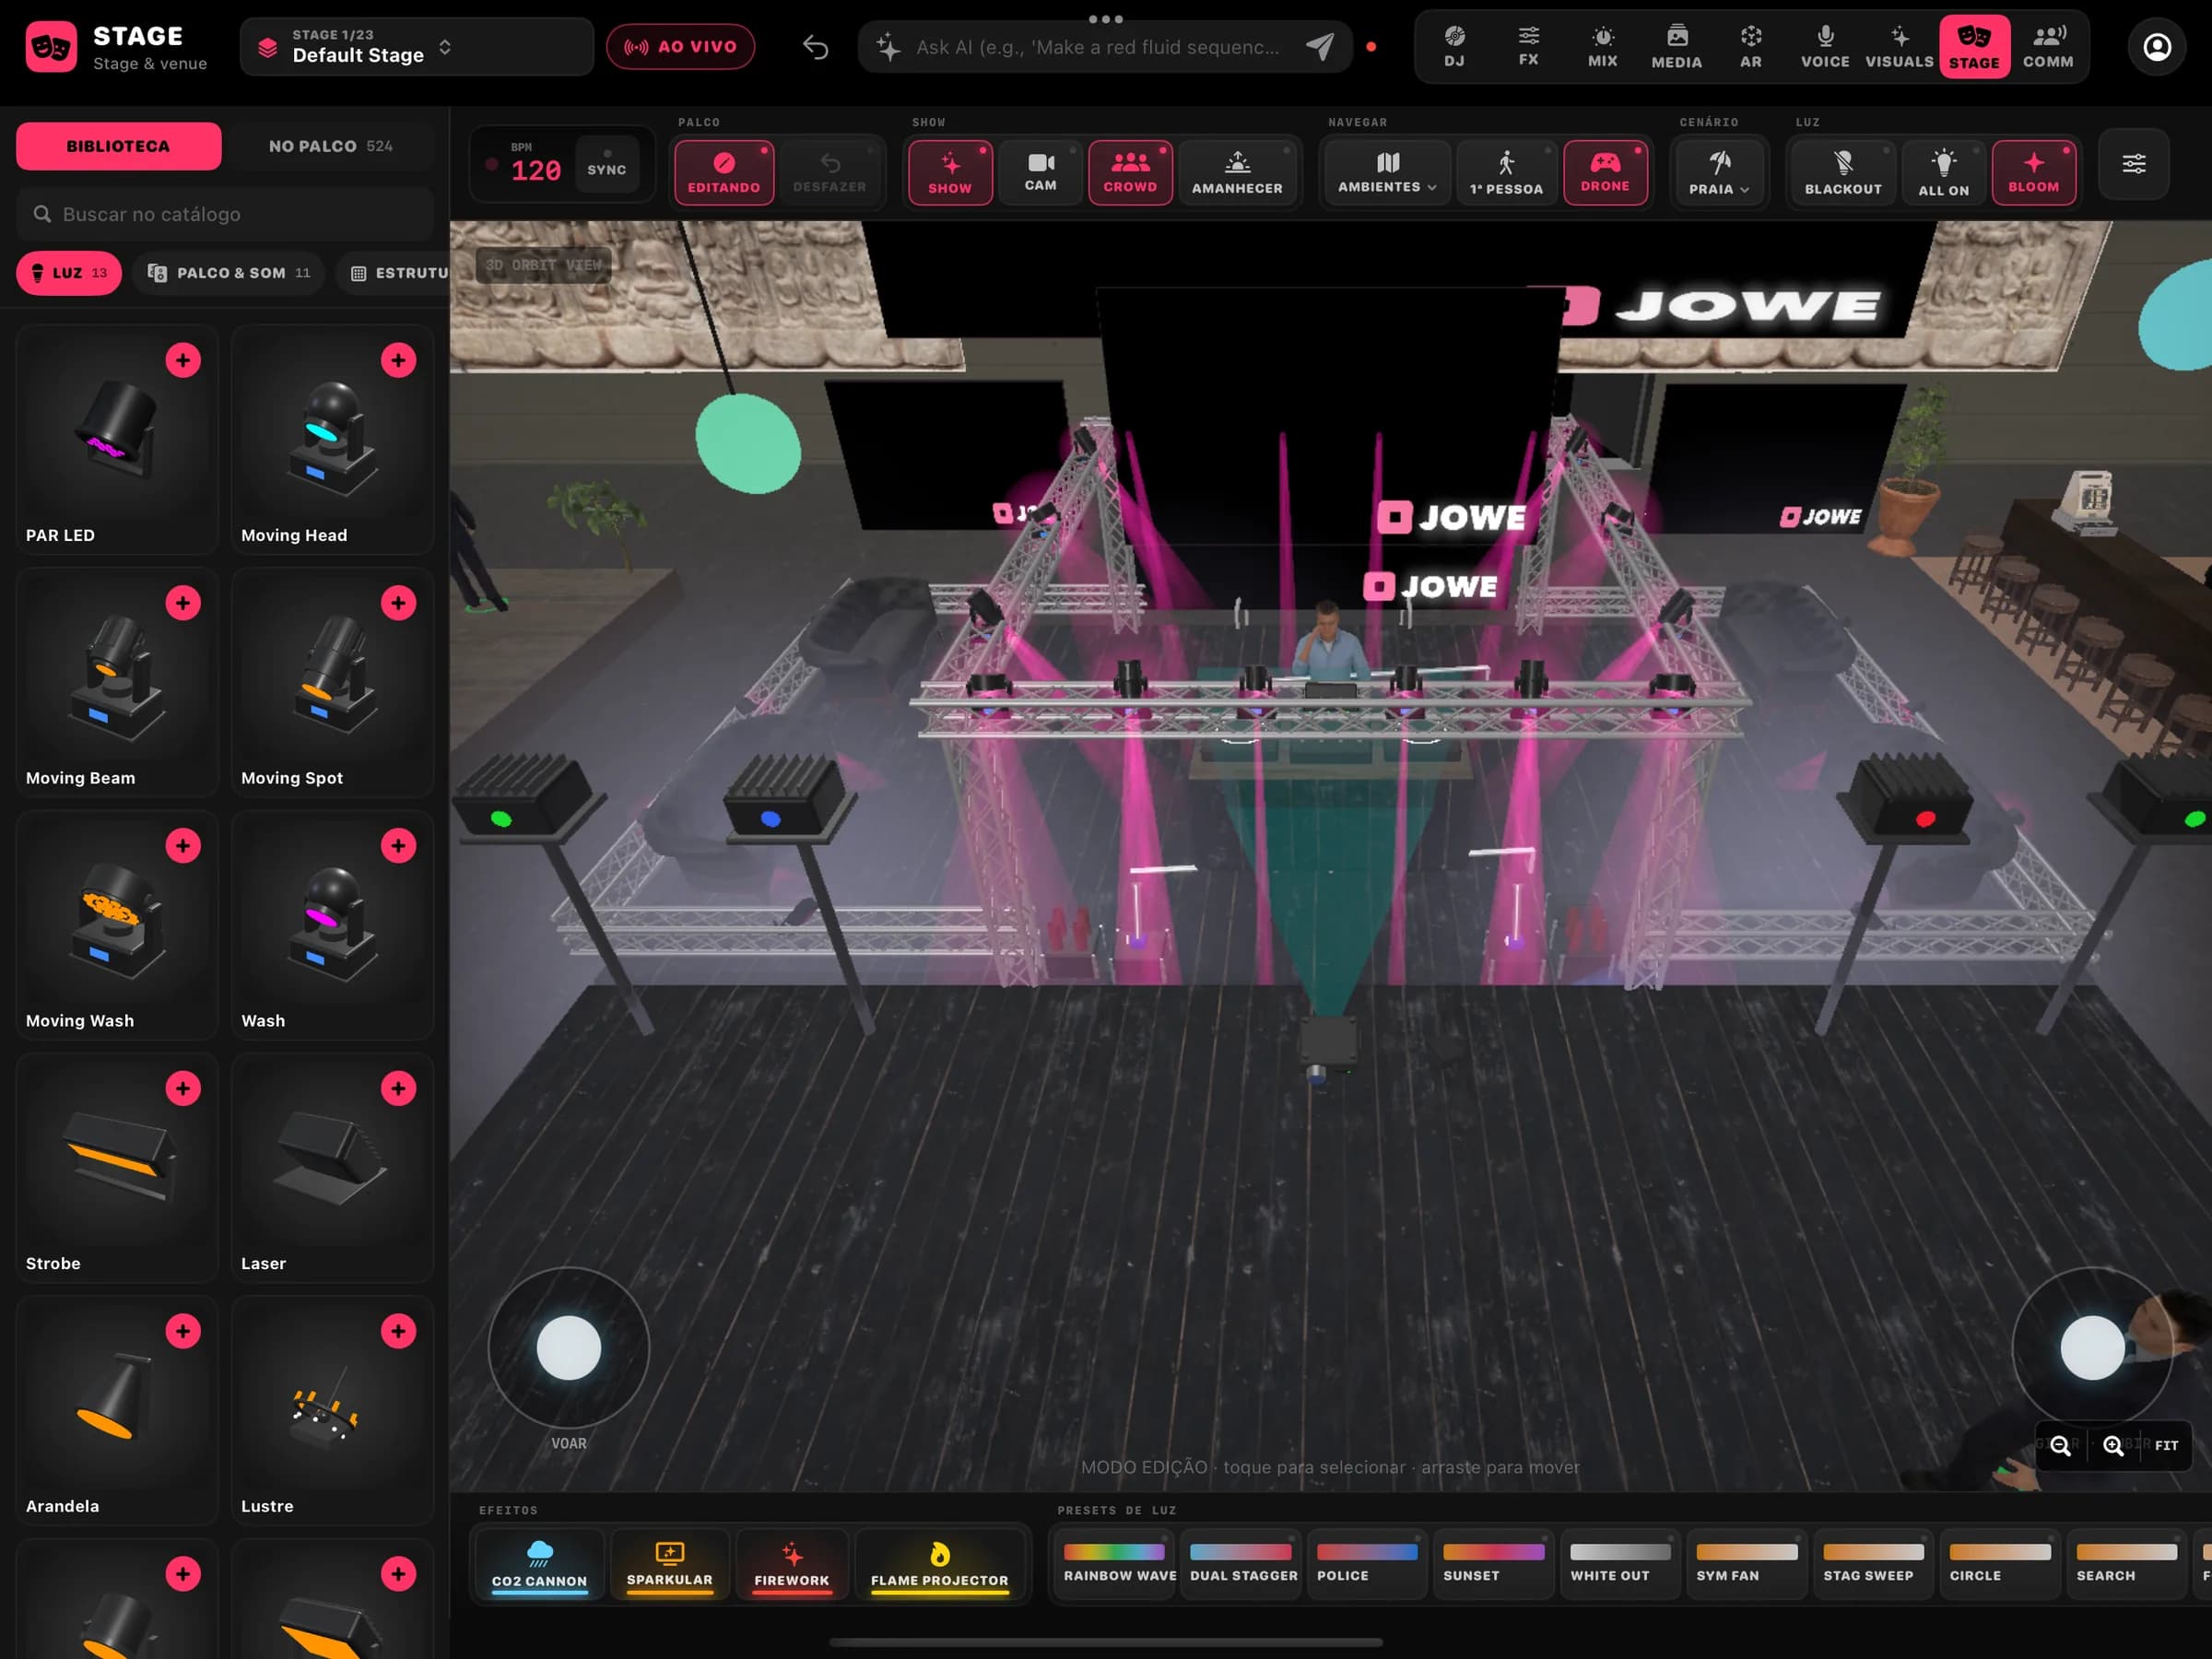
Task: Toggle SHOW mode
Action: pyautogui.click(x=950, y=172)
